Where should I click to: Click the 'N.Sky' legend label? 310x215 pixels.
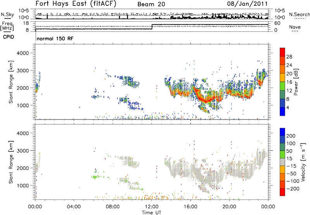[7, 14]
